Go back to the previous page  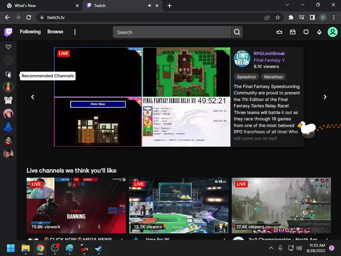(x=7, y=17)
